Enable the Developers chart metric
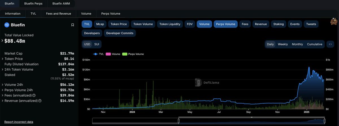The width and height of the screenshot is (339, 126). coord(92,33)
